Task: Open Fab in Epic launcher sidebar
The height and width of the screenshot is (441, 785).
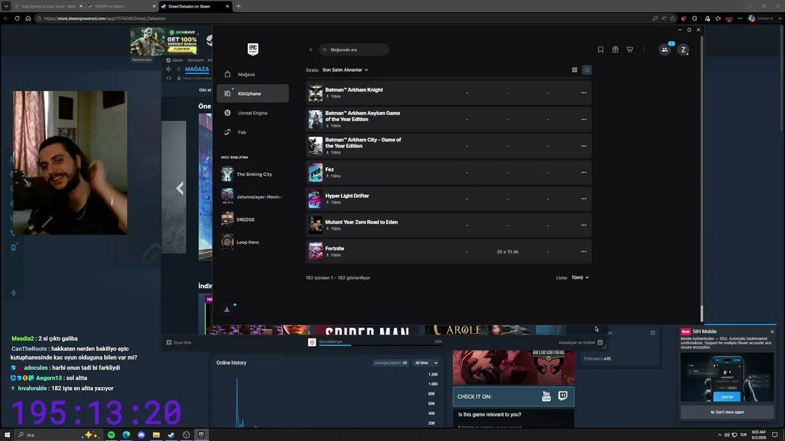Action: (253, 132)
